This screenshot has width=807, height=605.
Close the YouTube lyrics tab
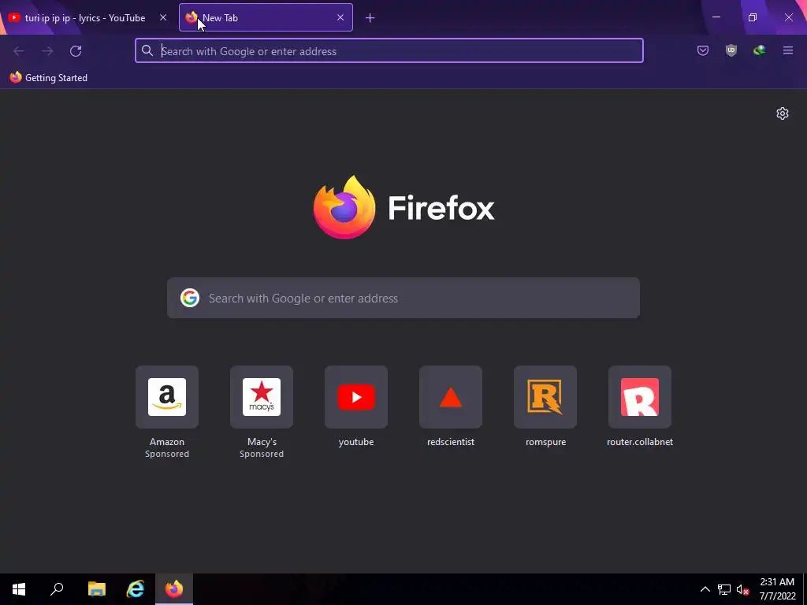click(x=163, y=17)
